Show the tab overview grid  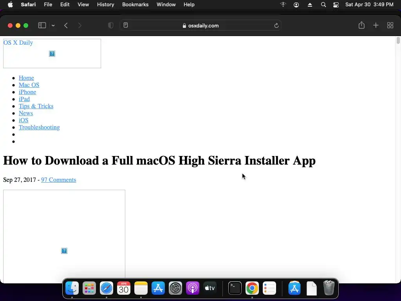[x=390, y=25]
